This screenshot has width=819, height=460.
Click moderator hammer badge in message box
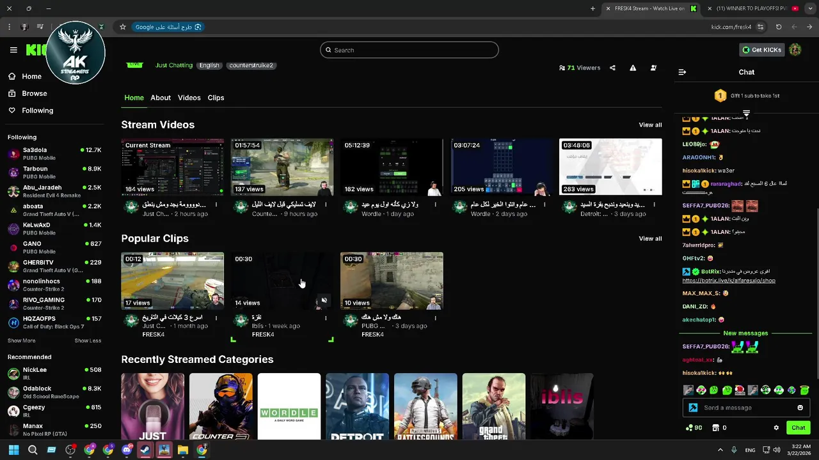point(693,408)
